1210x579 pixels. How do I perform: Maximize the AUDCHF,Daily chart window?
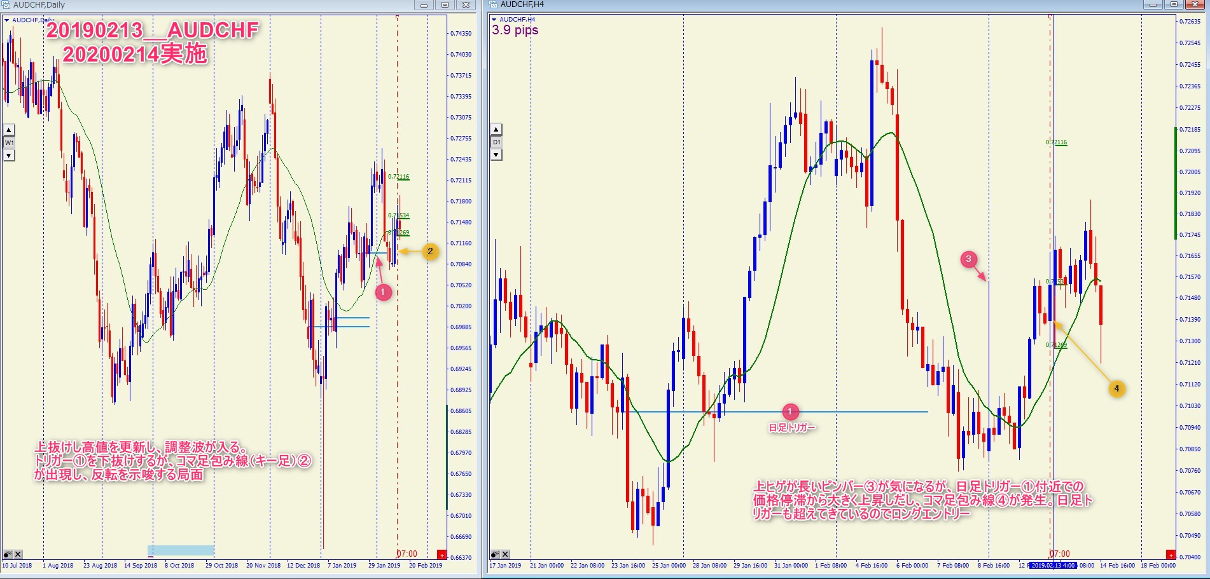click(445, 5)
